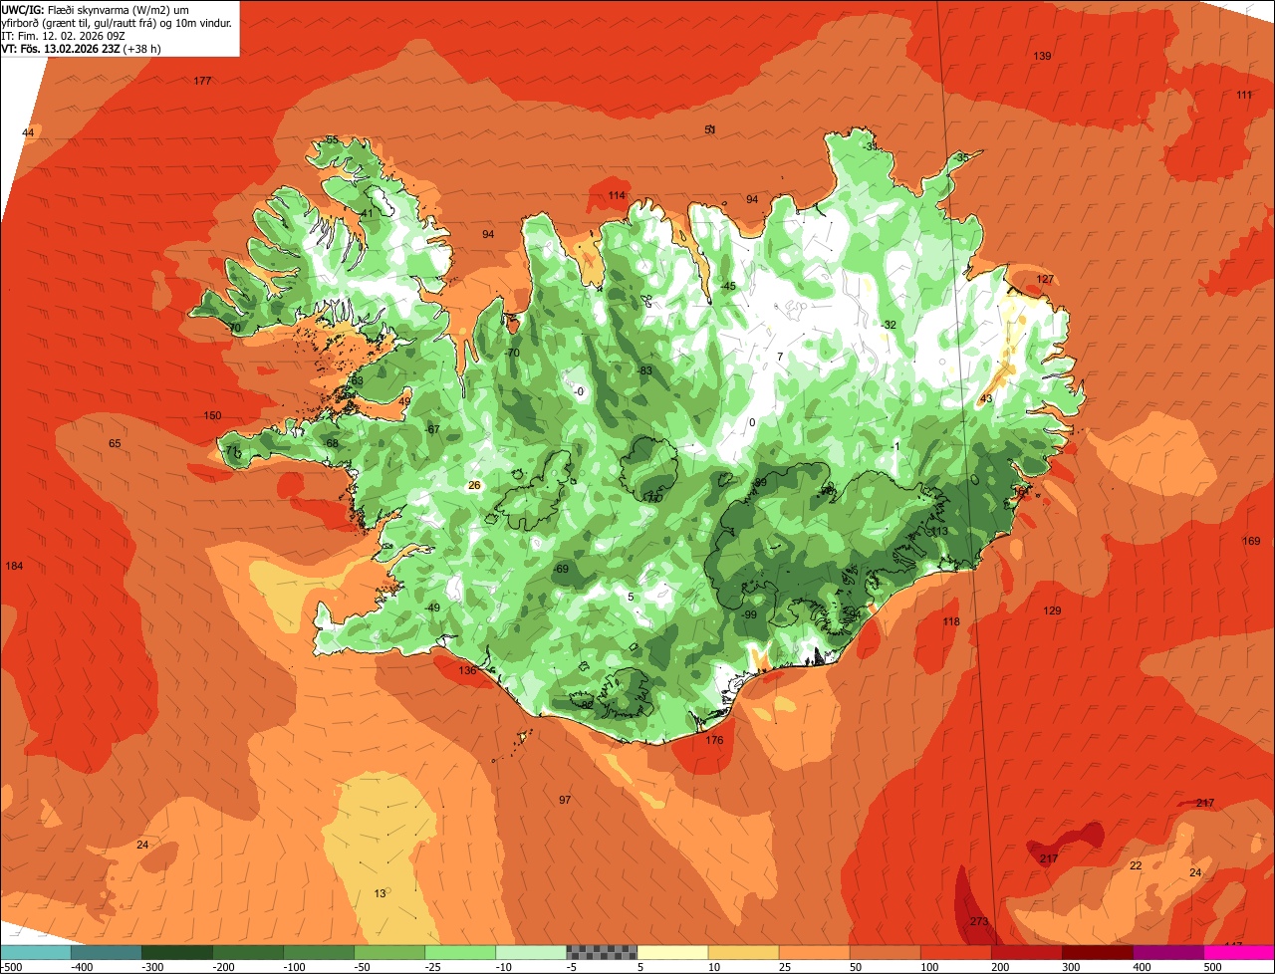Click the map value 13 in the yellow area
The image size is (1275, 974).
(380, 893)
